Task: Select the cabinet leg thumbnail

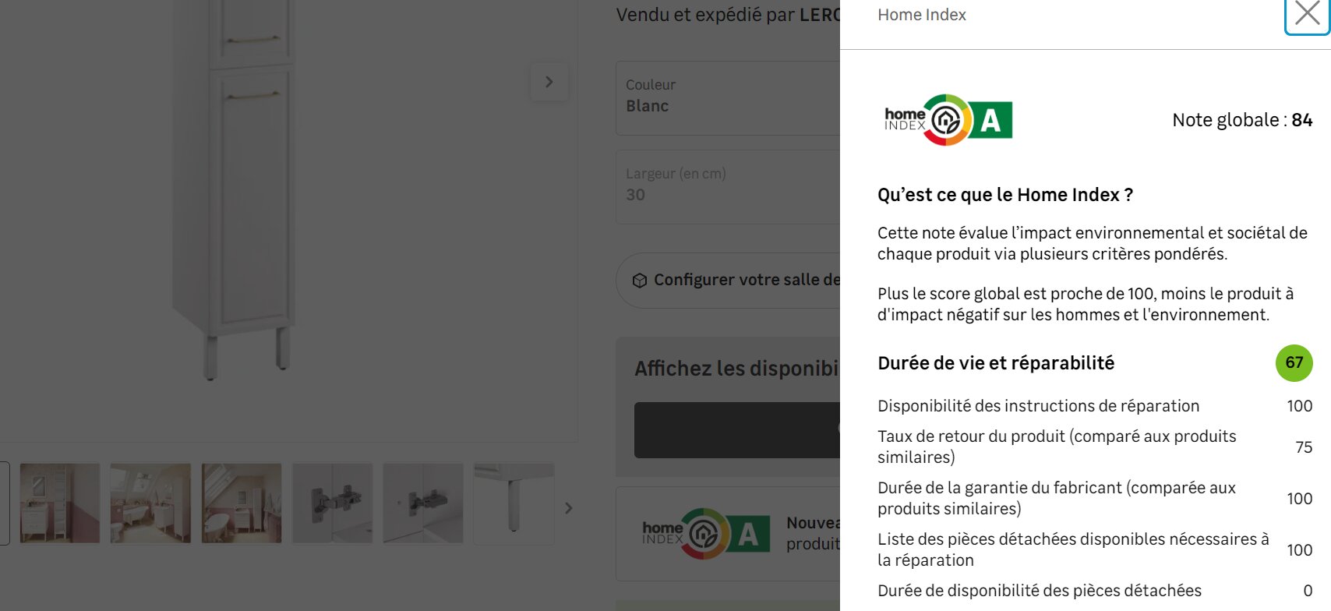Action: [514, 503]
